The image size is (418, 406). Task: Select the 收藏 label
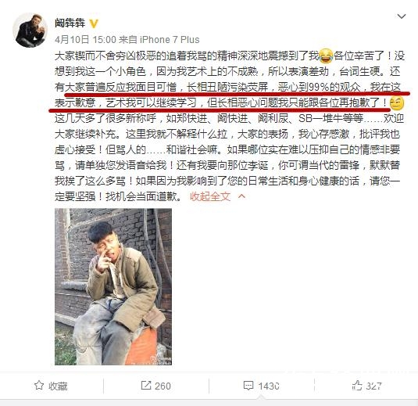pos(58,386)
